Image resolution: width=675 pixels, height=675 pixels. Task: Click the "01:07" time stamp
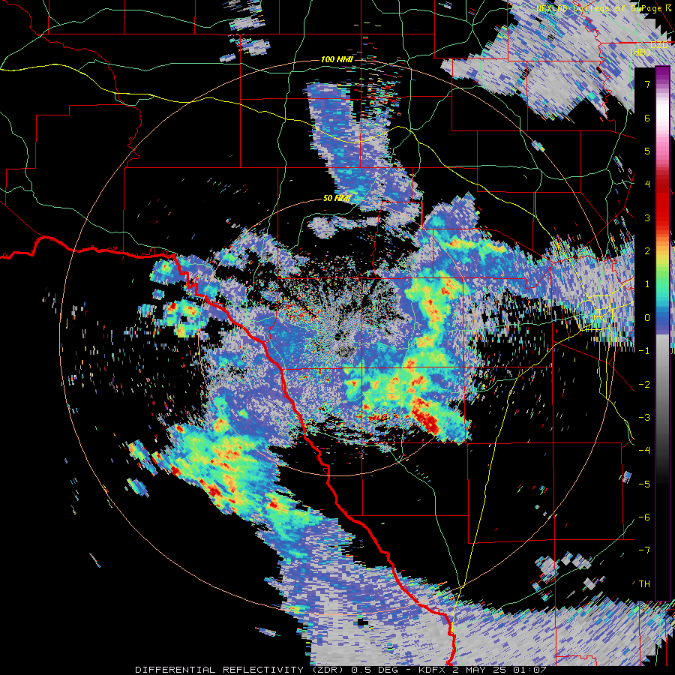[x=529, y=670]
